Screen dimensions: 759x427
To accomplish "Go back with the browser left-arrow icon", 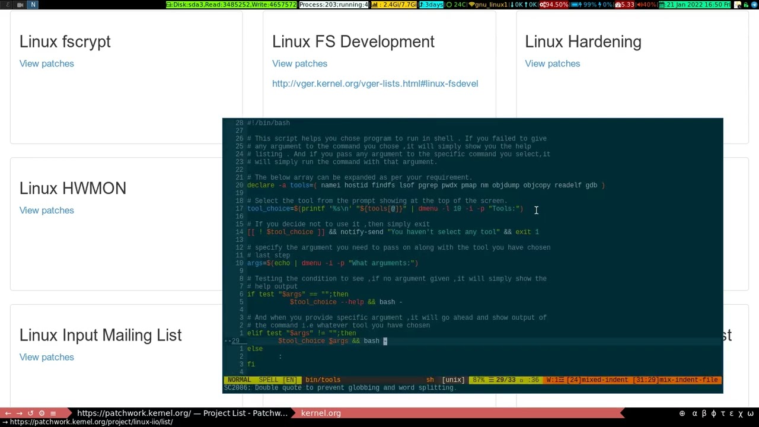I will click(x=8, y=413).
